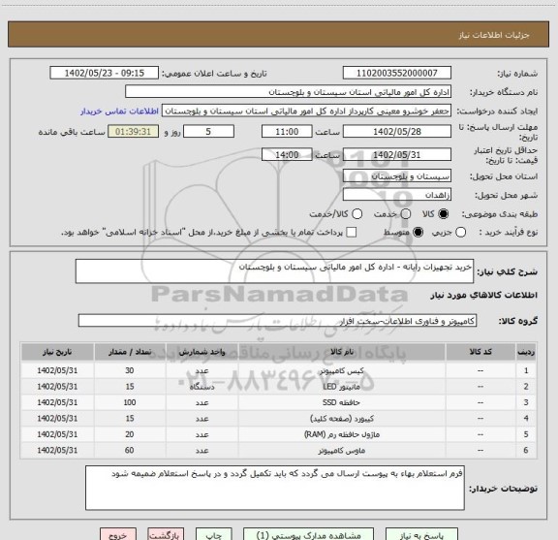Click the نام کالا column header
Viewport: 558px width, 540px height.
pos(342,352)
